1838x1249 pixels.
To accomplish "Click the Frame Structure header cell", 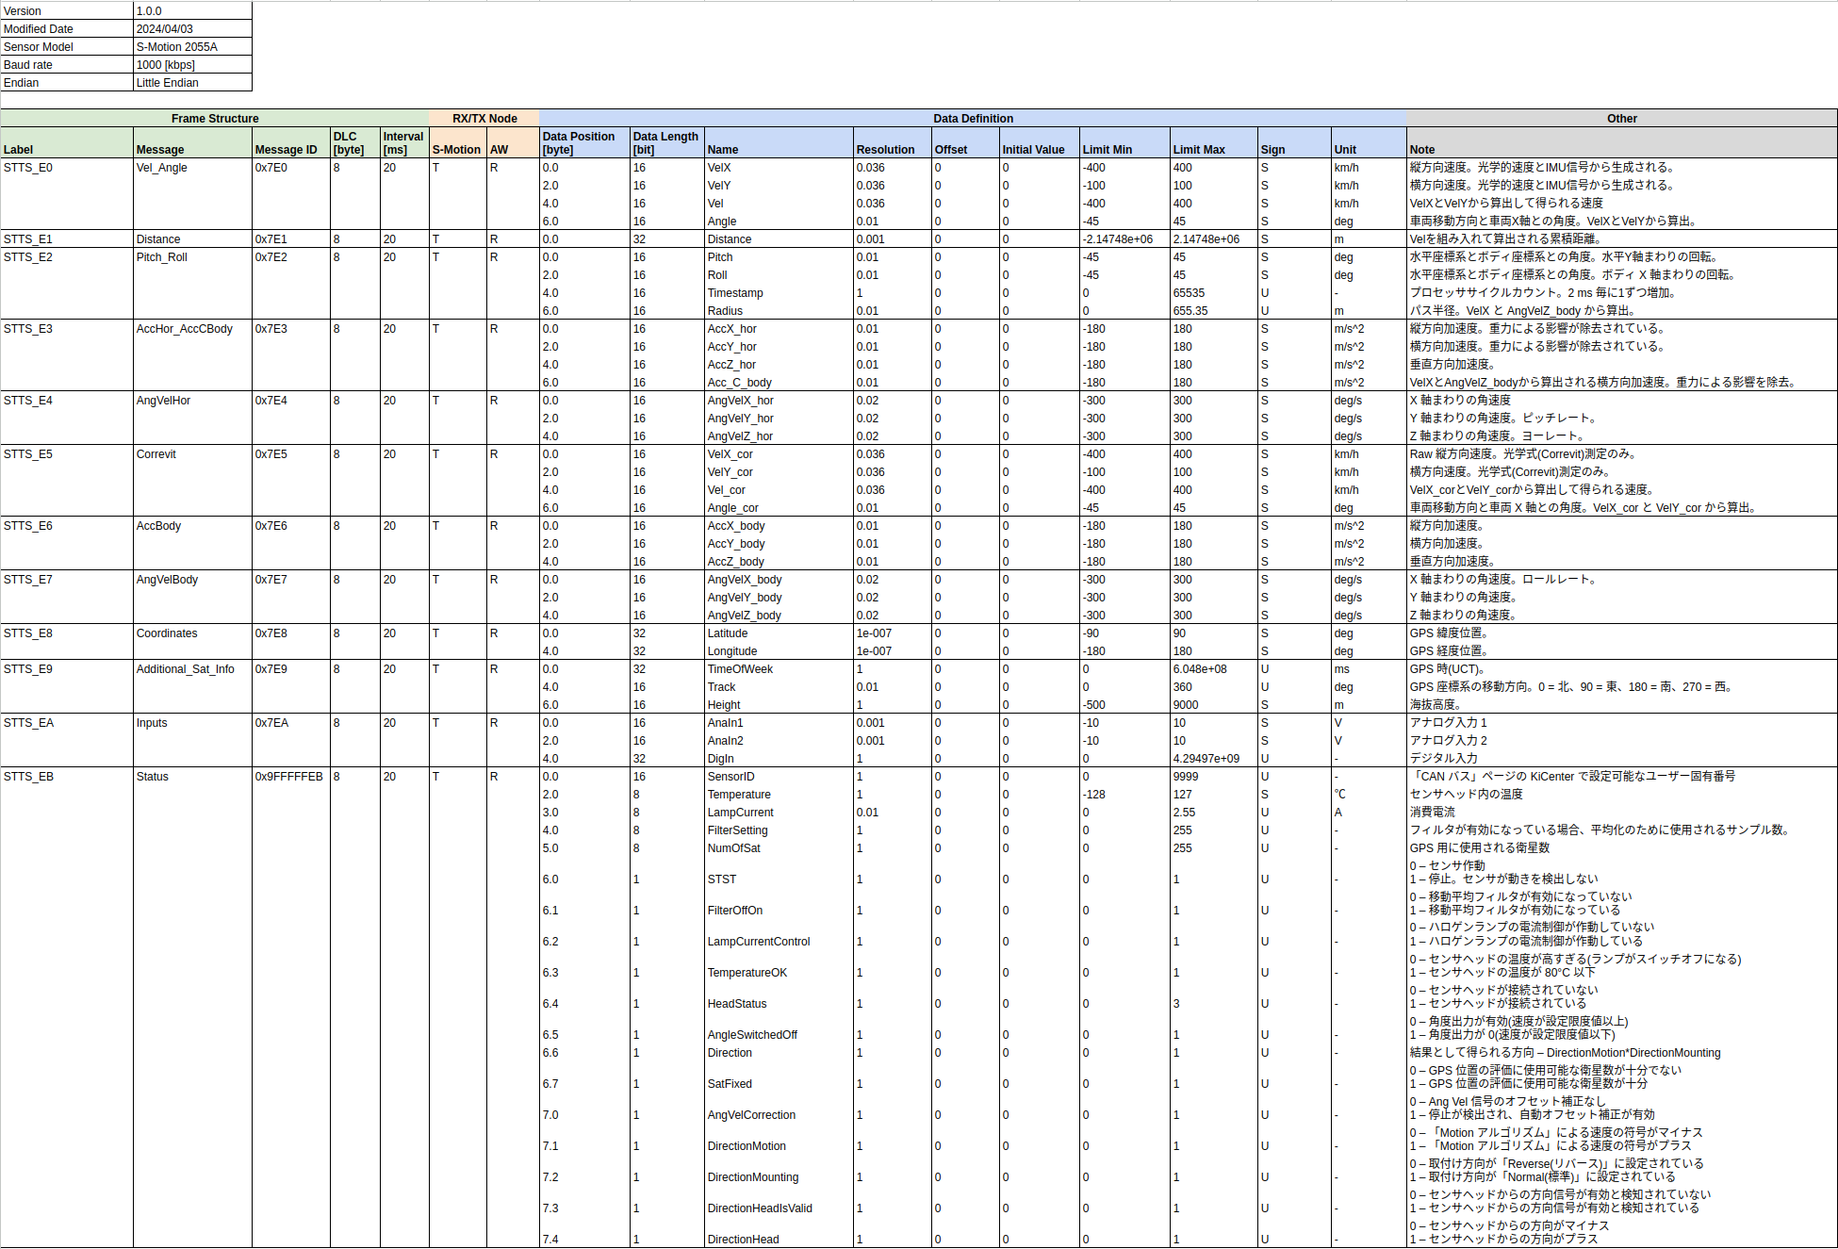I will (x=215, y=119).
